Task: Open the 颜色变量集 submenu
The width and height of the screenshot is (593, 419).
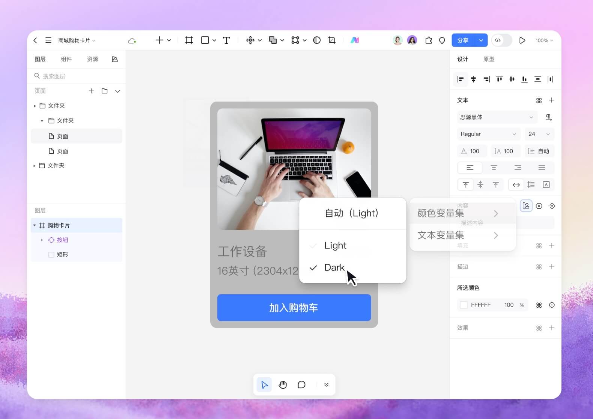Action: 462,213
